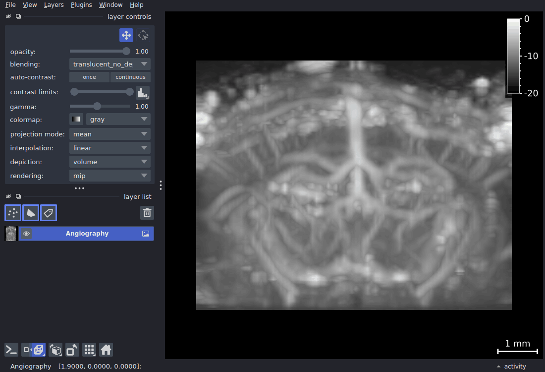Open the File menu
This screenshot has width=545, height=372.
point(10,5)
